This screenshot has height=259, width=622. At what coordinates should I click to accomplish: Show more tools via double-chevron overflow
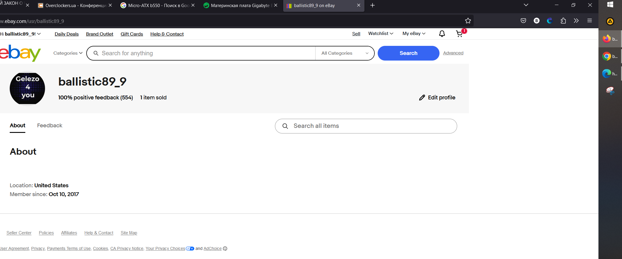tap(576, 21)
